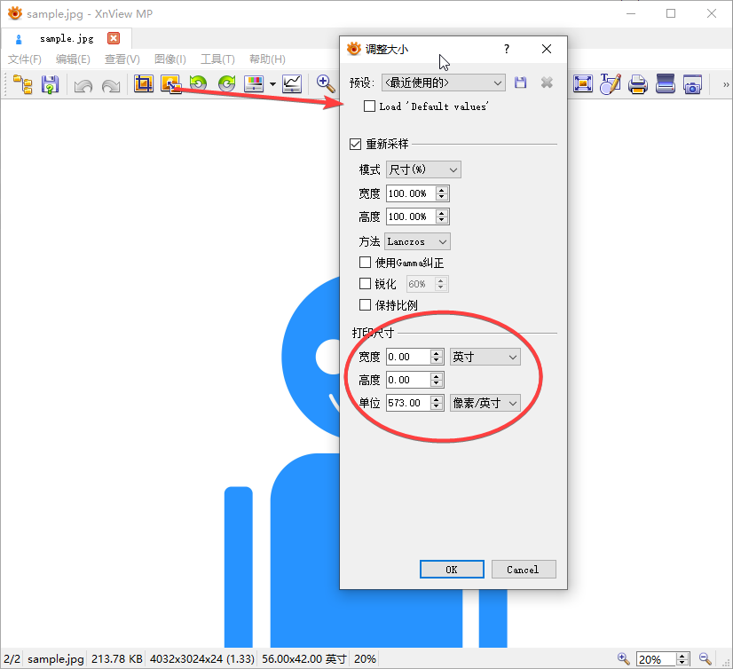The image size is (733, 669).
Task: Click the Save As floppy disk icon
Action: 50,84
